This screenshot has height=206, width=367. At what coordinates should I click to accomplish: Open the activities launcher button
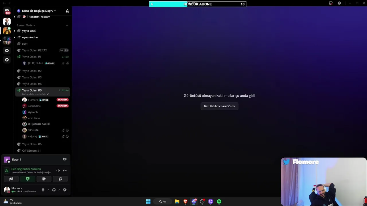pyautogui.click(x=44, y=179)
